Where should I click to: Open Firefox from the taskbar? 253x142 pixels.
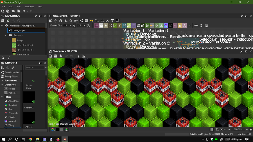coord(58,139)
